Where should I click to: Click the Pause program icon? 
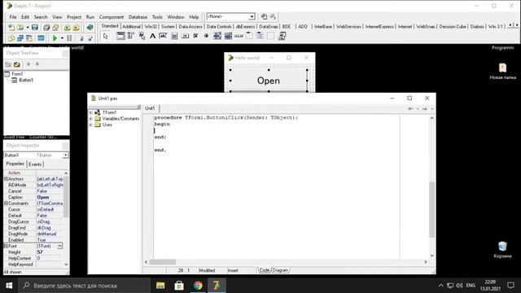click(69, 38)
